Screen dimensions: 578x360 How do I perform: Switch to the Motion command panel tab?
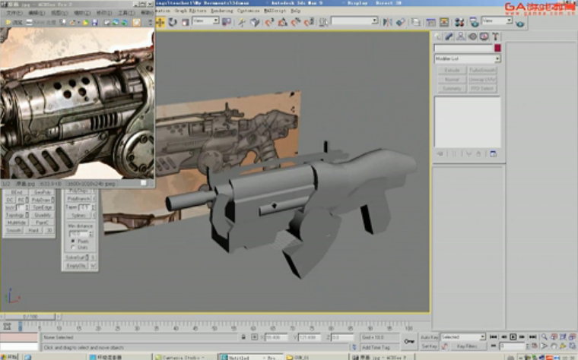472,36
